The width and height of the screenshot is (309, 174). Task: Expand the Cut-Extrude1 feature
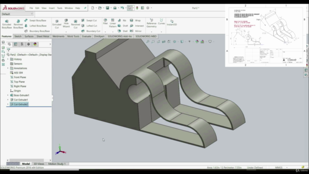pos(8,100)
